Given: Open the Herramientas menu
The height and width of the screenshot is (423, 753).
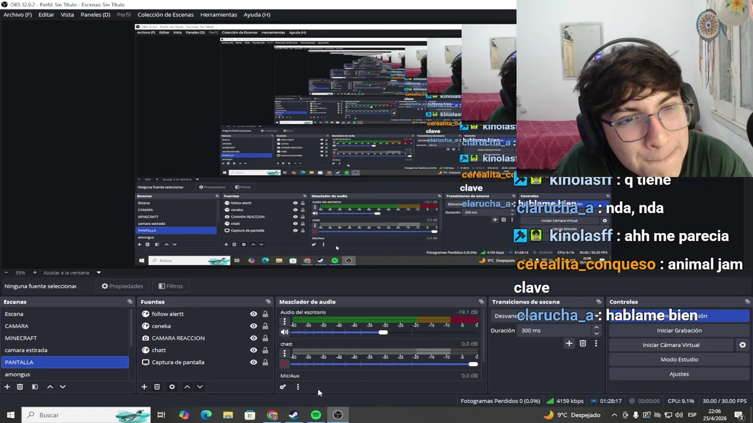Looking at the screenshot, I should coord(218,14).
